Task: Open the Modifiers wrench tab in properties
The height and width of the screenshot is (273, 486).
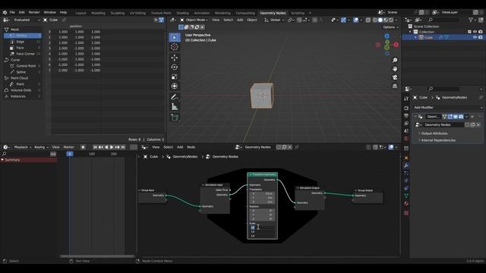Action: [x=406, y=165]
